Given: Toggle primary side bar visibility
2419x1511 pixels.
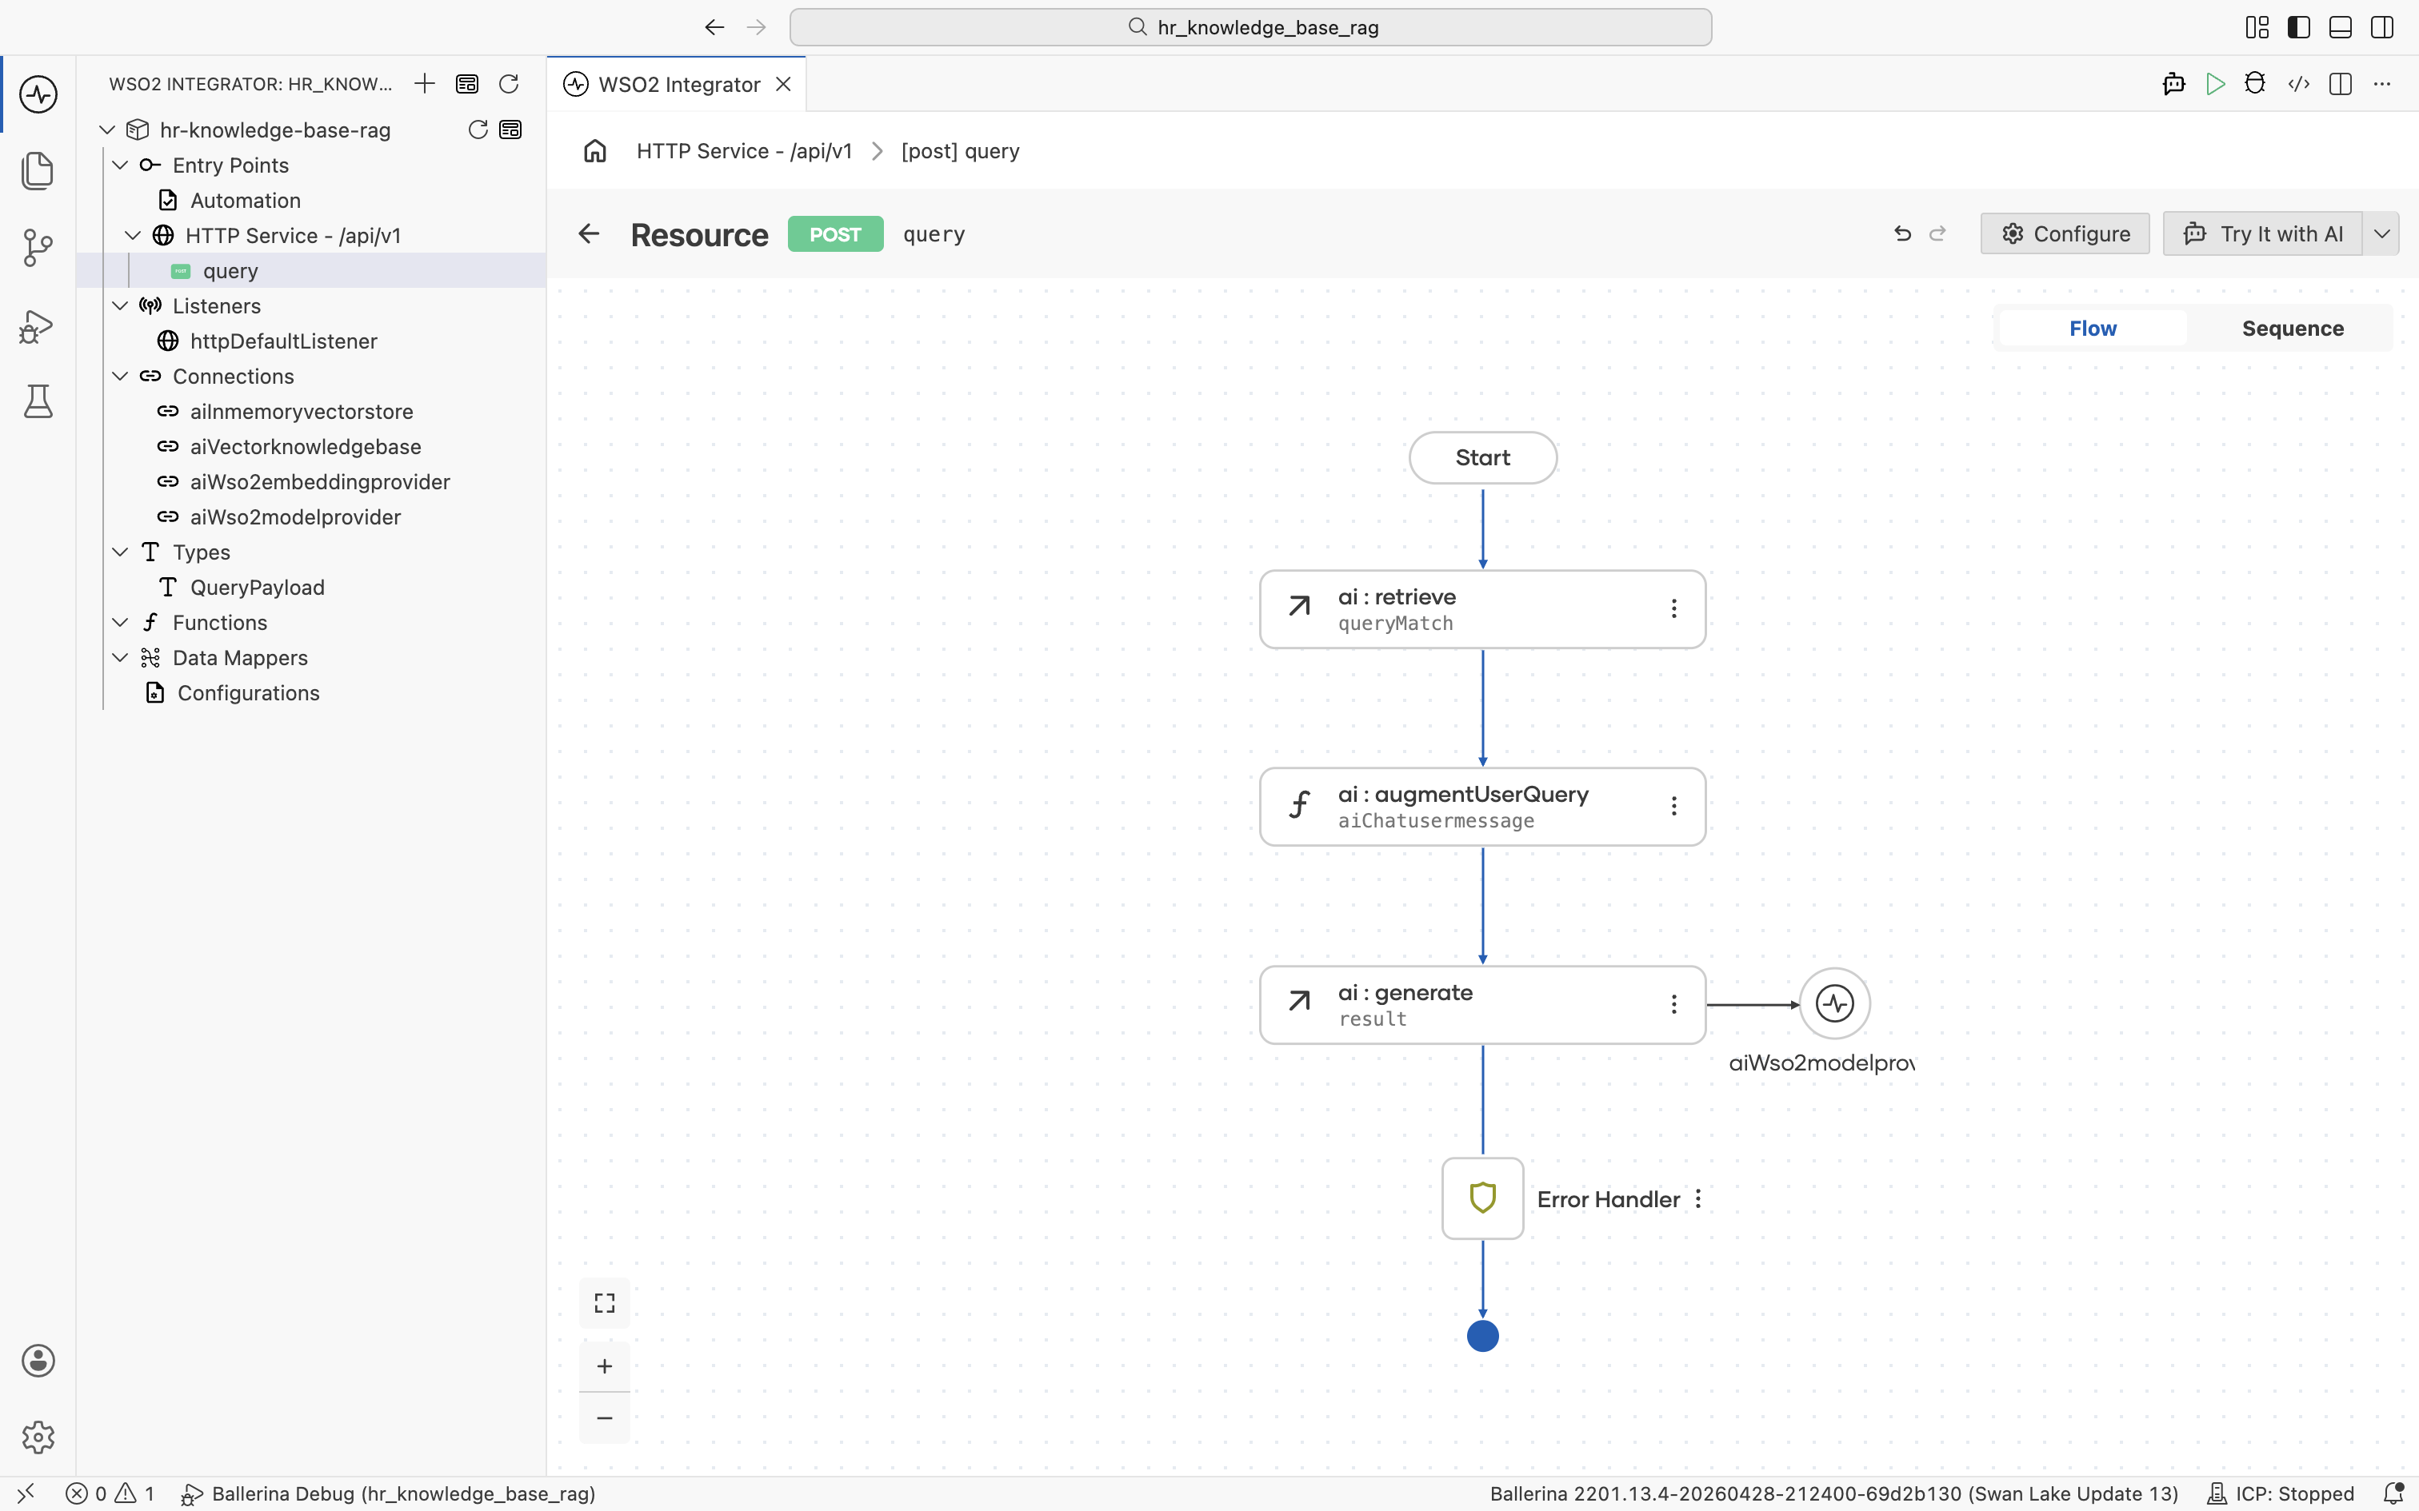Looking at the screenshot, I should click(2299, 27).
